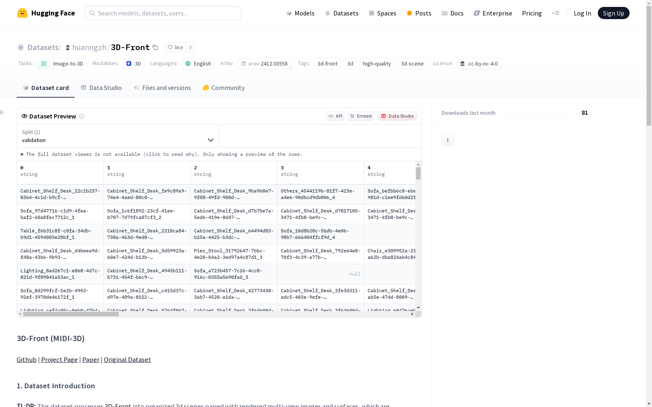Click the Others_4544119b table cell
Image resolution: width=652 pixels, height=407 pixels.
(321, 194)
